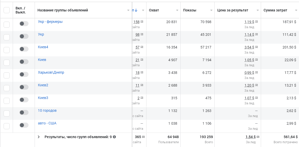Toggle the 10 городов ad group on
This screenshot has width=299, height=147.
pos(24,112)
